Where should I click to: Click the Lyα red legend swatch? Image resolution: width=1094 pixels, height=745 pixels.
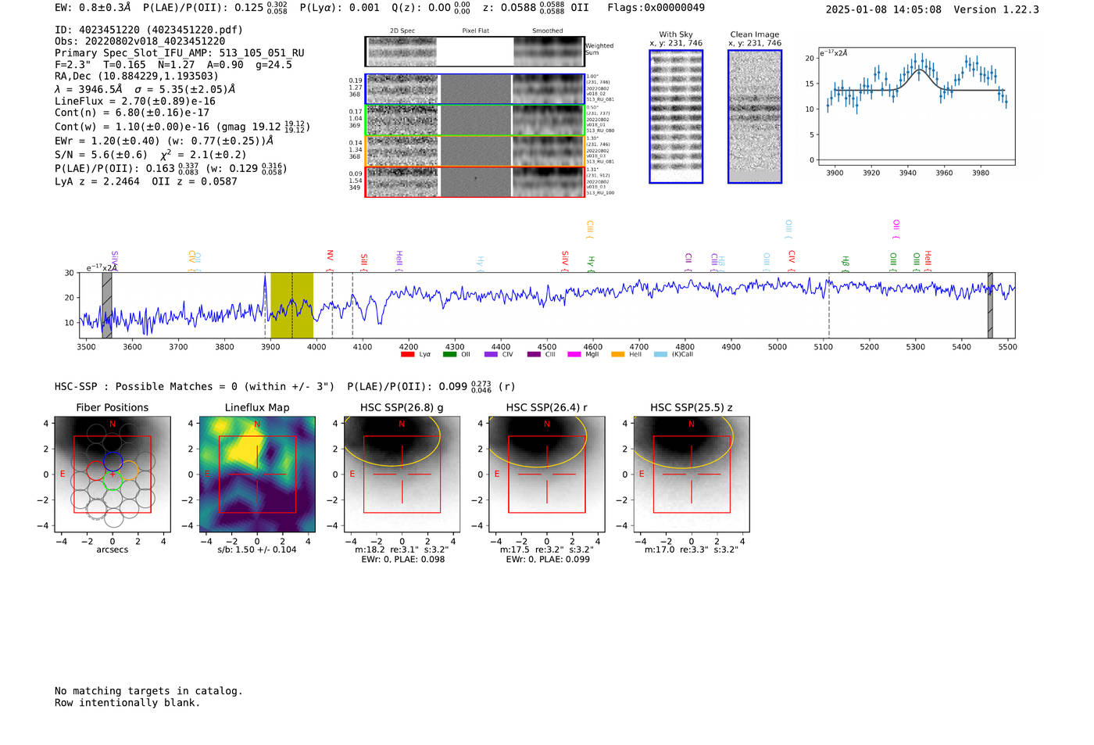click(407, 354)
